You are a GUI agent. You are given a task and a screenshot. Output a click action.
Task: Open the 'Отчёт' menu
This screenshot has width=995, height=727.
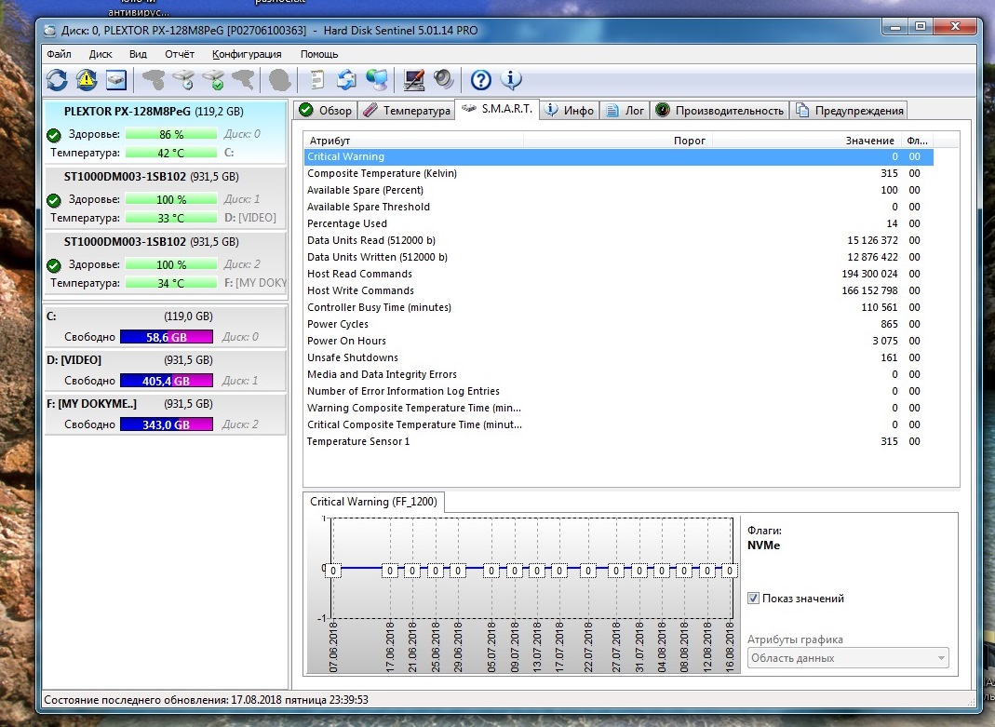click(180, 54)
